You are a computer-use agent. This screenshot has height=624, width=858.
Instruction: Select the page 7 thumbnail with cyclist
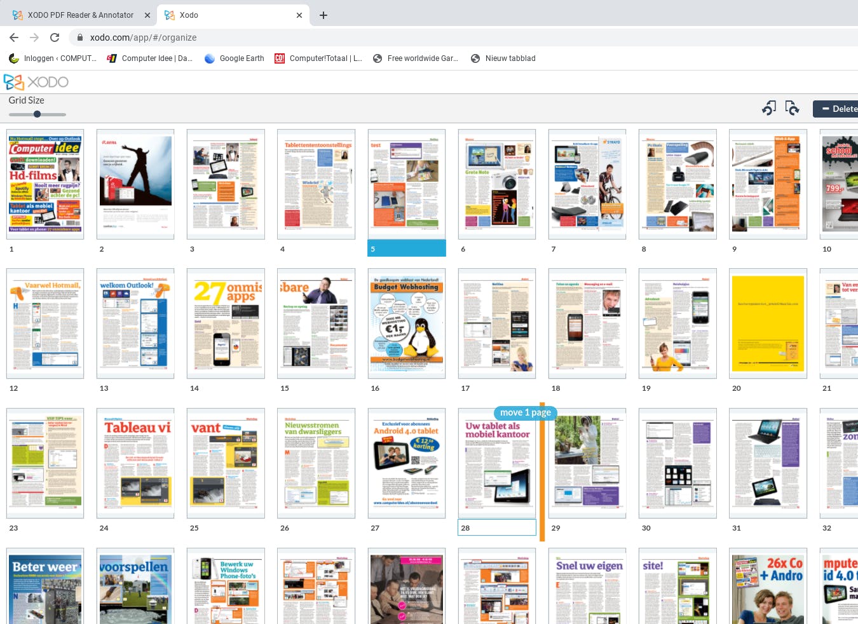pos(587,184)
